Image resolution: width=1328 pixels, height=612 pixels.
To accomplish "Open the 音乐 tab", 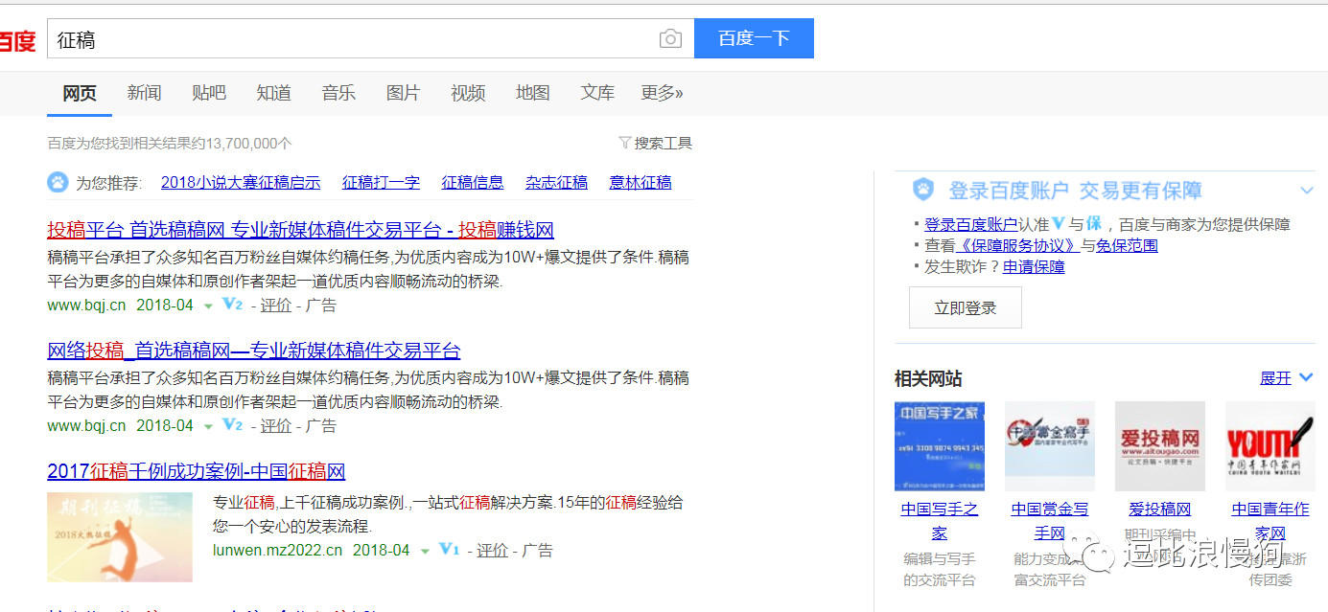I will (338, 93).
